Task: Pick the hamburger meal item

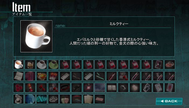Action: tap(42, 76)
